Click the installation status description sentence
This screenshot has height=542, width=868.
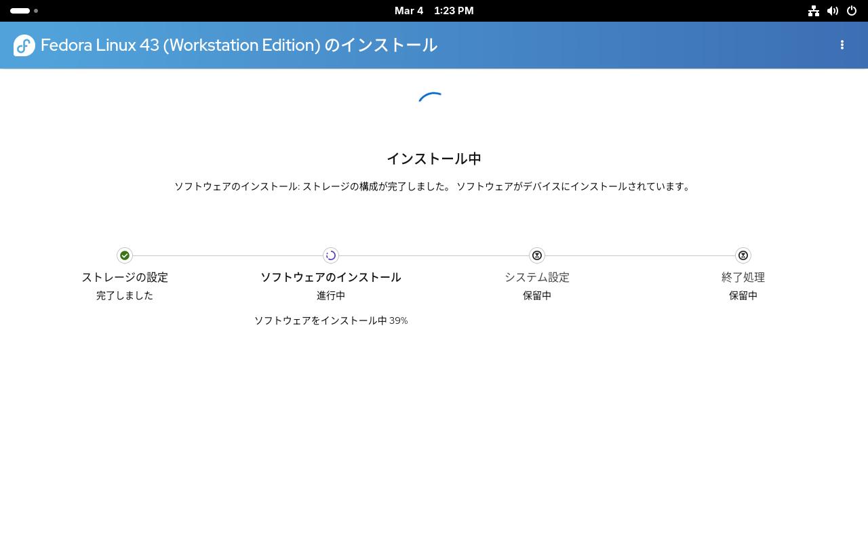(x=434, y=186)
